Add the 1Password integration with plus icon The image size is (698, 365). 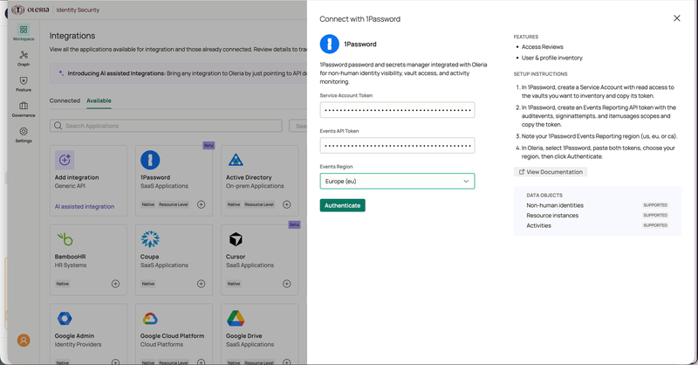tap(202, 204)
